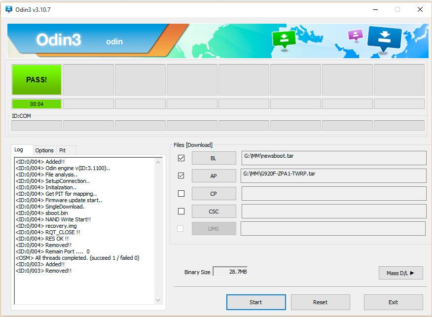Click the green PASS! status box
Screen dimensions: 432x317
point(36,79)
